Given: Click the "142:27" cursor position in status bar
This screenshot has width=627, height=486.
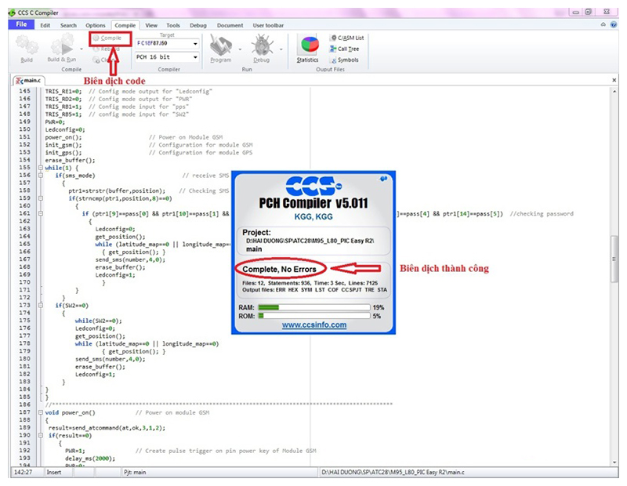Looking at the screenshot, I should [24, 473].
